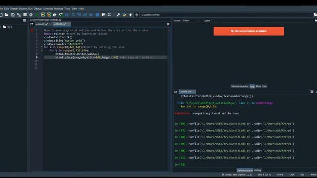The width and height of the screenshot is (317, 178).
Task: Click the browse tabs icon in console
Action: [175, 92]
